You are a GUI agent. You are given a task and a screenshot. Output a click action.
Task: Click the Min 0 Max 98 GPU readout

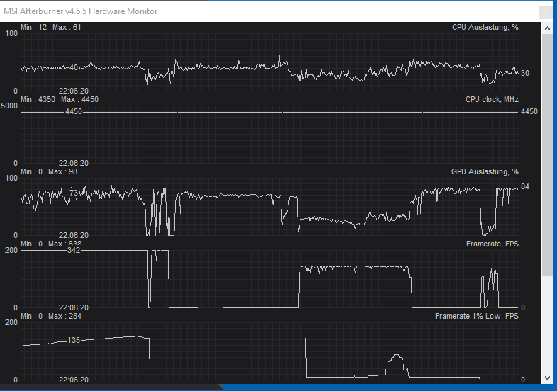click(49, 171)
